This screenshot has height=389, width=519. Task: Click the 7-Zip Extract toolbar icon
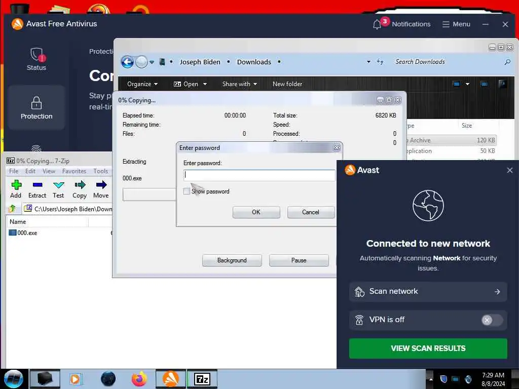(x=37, y=189)
